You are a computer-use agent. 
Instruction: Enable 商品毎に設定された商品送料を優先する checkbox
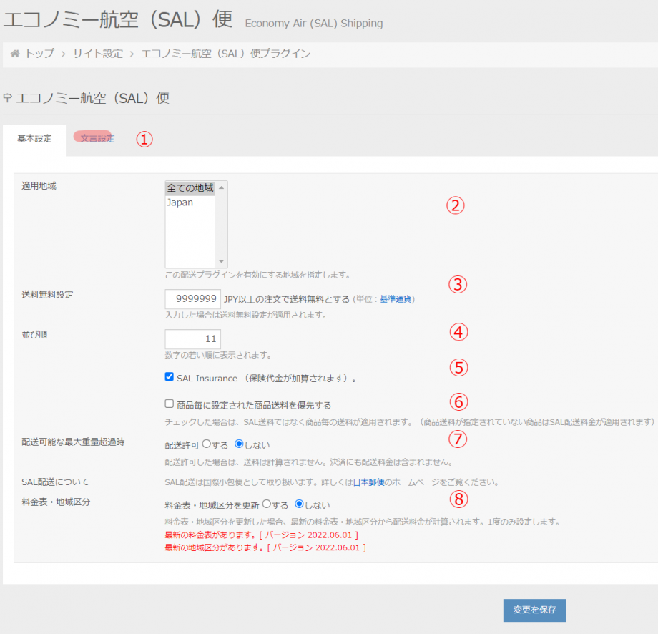tap(170, 404)
